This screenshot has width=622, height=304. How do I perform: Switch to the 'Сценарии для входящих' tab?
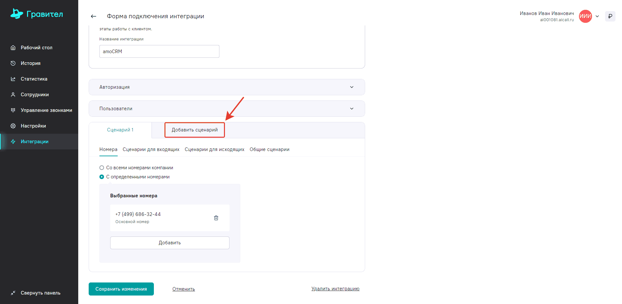pos(151,149)
